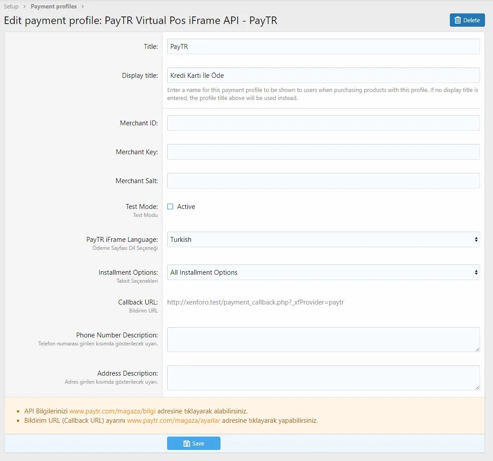The width and height of the screenshot is (493, 461).
Task: Click the 'Address Description:' label
Action: click(x=128, y=373)
